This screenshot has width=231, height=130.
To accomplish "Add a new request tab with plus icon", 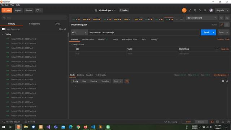I will point(177,19).
